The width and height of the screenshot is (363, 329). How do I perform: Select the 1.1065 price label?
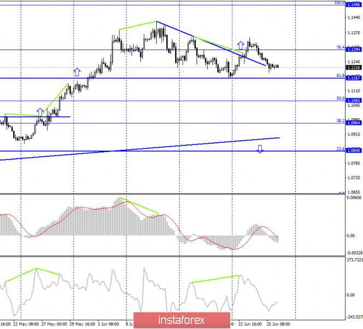[x=354, y=101]
